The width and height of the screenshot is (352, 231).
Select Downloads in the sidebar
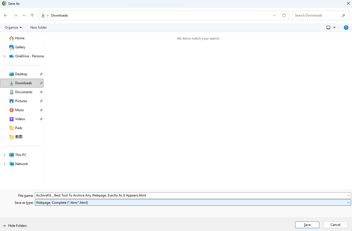pyautogui.click(x=22, y=83)
